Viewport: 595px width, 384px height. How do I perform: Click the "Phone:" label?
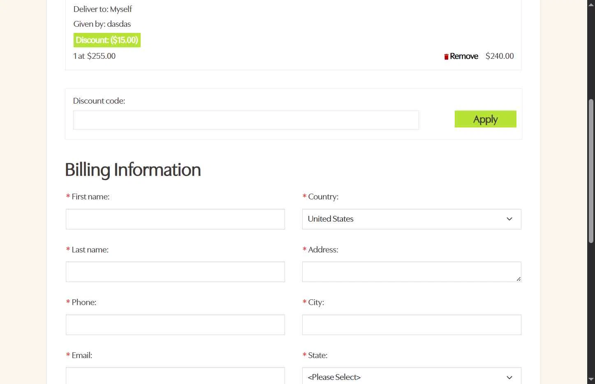pos(84,302)
